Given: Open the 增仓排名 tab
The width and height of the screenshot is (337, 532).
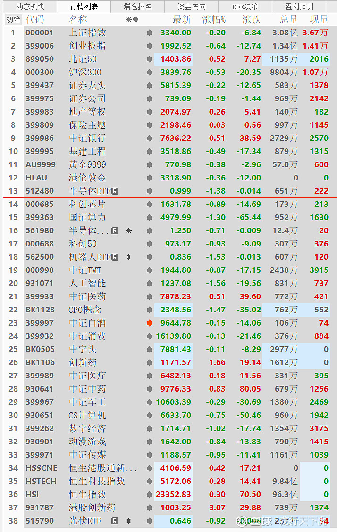Looking at the screenshot, I should (x=138, y=7).
